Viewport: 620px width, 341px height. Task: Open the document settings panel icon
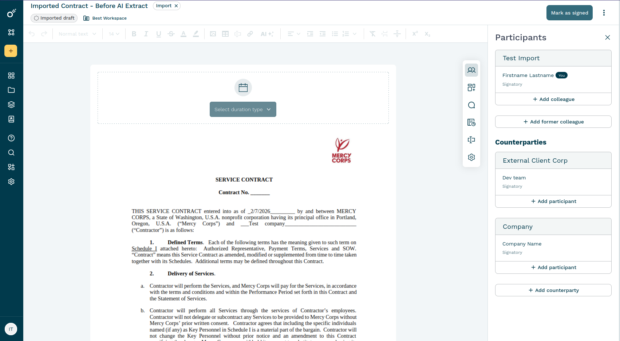coord(471,157)
